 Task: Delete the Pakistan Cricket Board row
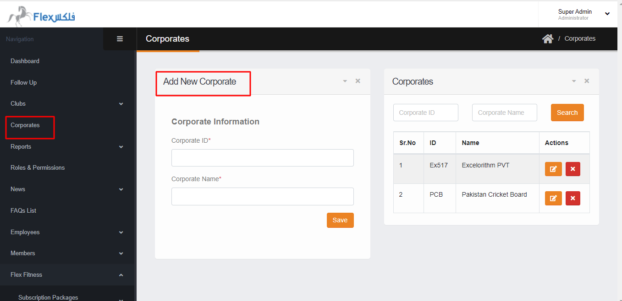[x=572, y=198]
